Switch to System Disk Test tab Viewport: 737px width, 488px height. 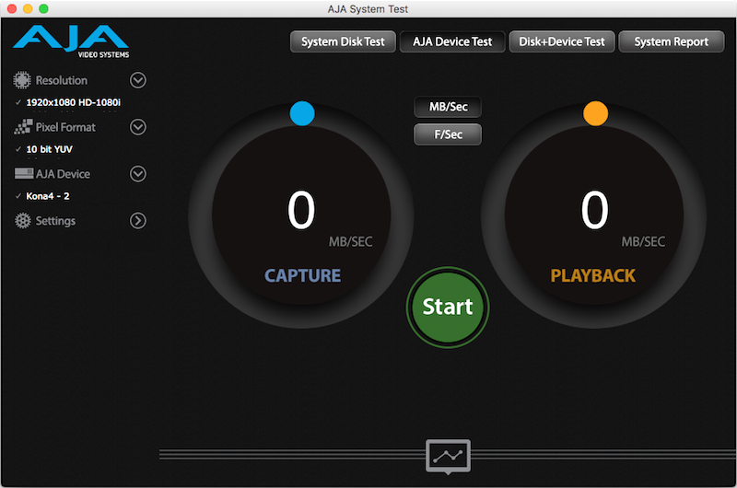(x=343, y=41)
